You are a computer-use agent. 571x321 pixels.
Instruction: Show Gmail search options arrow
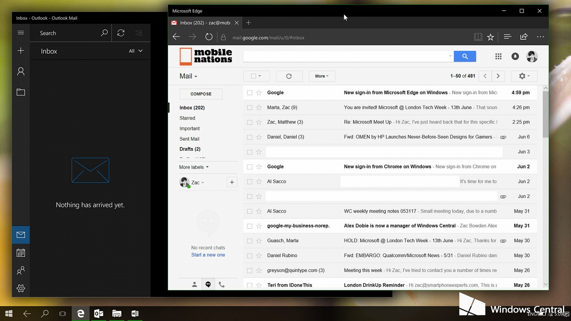coord(450,56)
